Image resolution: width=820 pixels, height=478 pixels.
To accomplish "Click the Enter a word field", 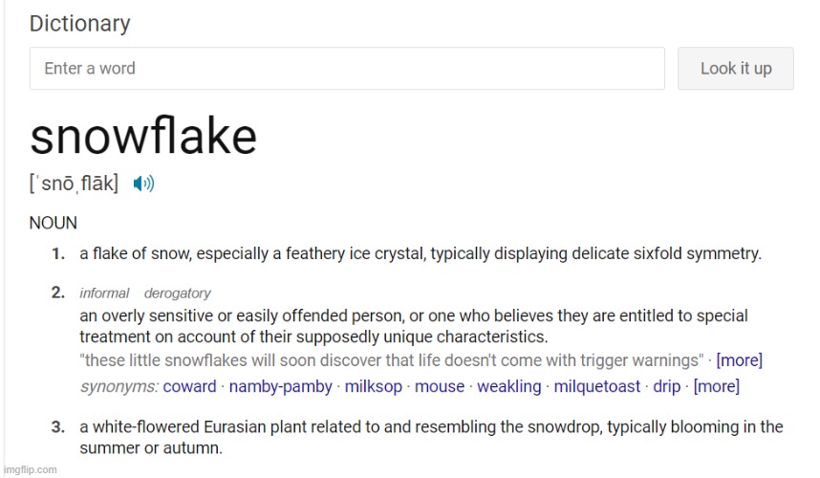I will 347,69.
